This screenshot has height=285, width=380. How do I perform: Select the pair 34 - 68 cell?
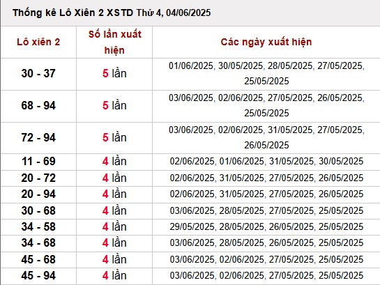[x=38, y=243]
